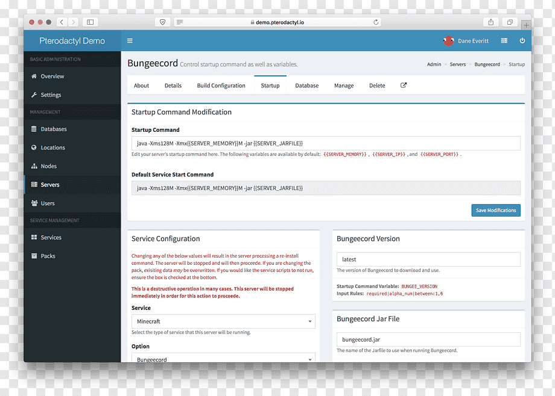Click the Bungeecord Version input field
555x396 pixels.
click(428, 259)
